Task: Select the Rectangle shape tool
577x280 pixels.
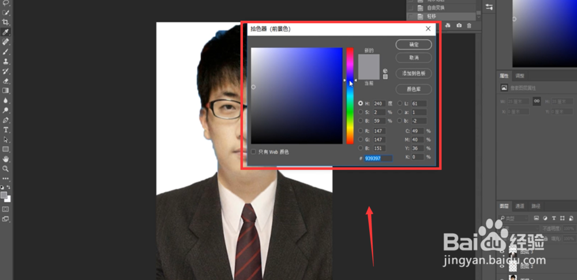Action: 6,149
